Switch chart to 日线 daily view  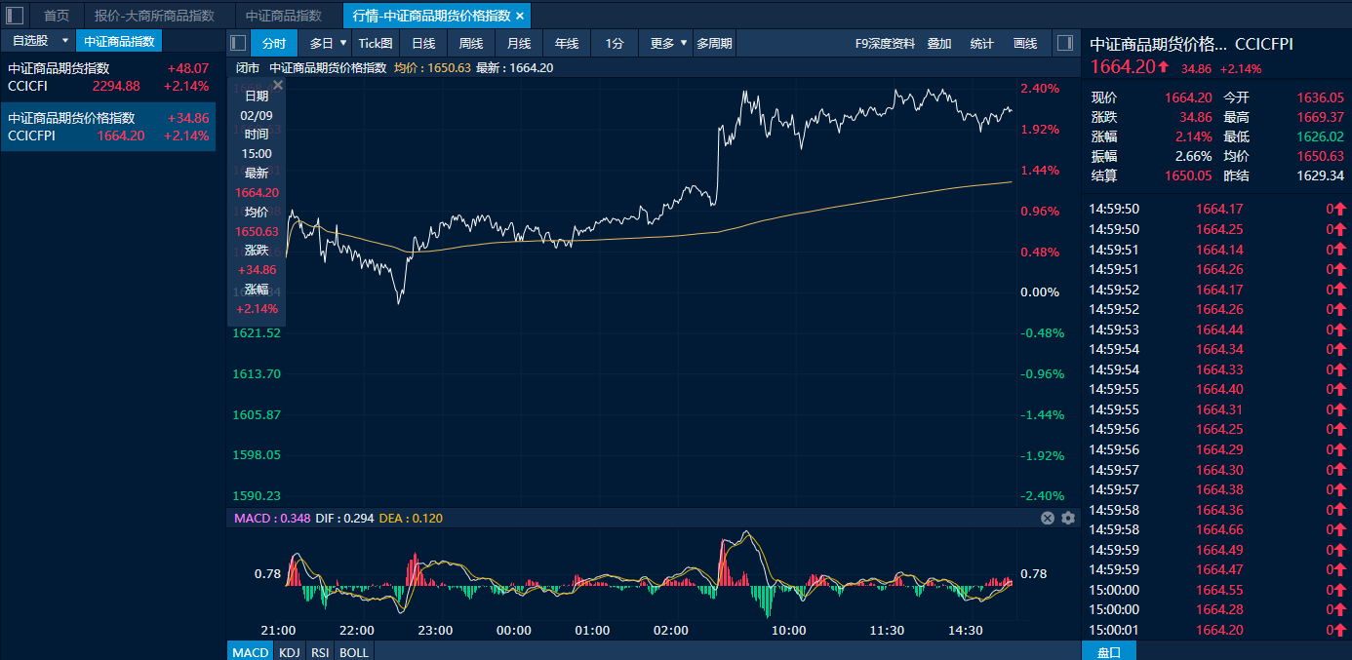pyautogui.click(x=423, y=43)
